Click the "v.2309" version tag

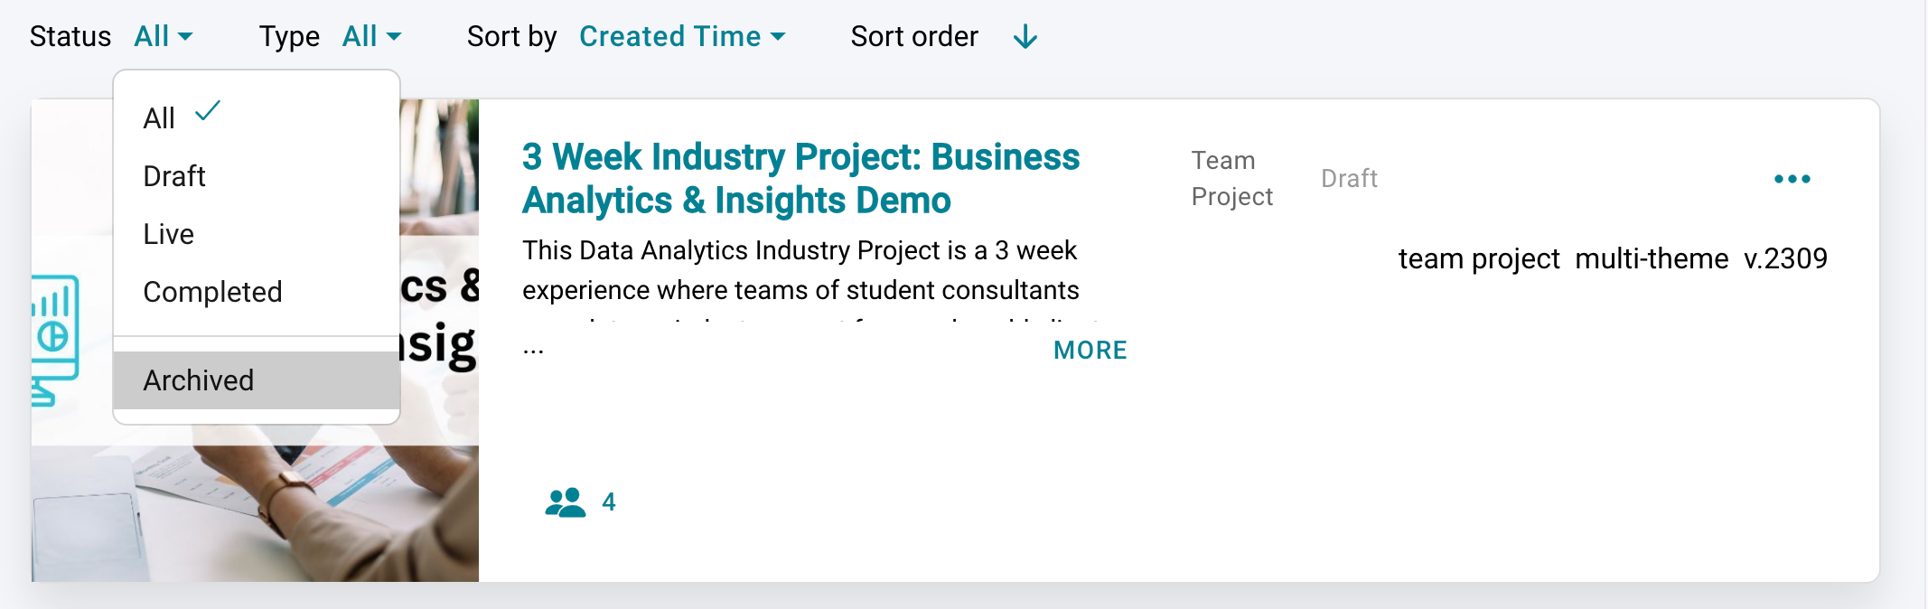click(x=1785, y=259)
